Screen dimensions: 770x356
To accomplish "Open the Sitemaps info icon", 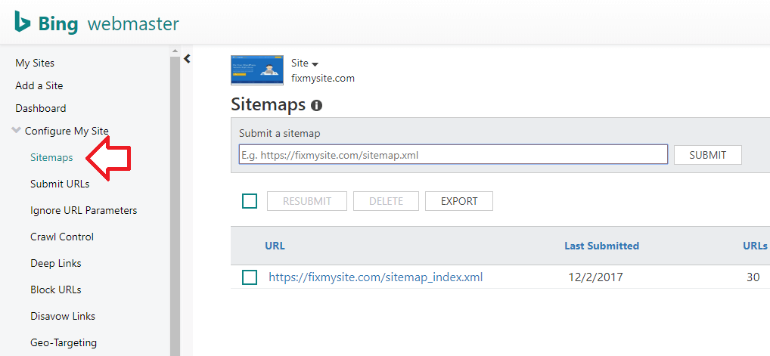I will click(317, 105).
